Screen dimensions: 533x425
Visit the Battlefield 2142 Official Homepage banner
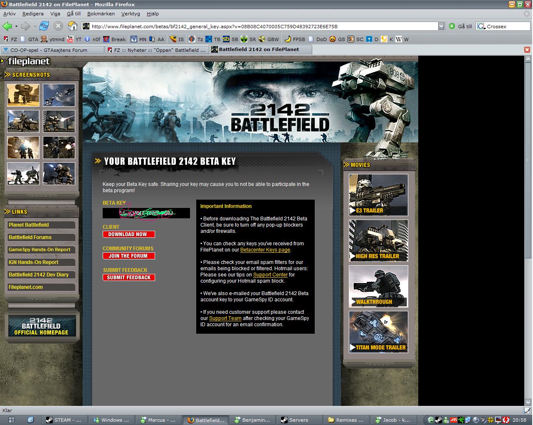click(x=42, y=326)
